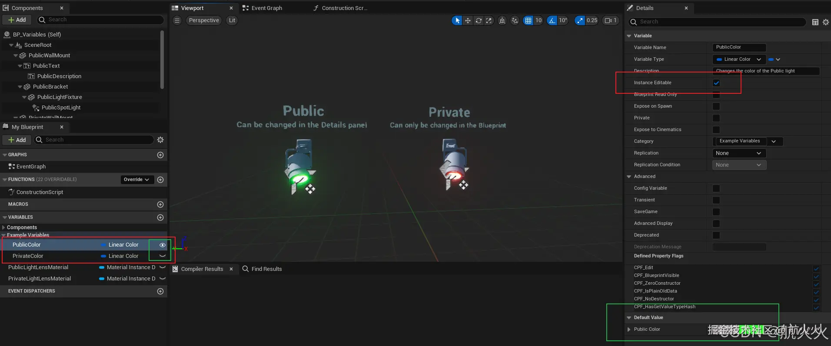
Task: Open the surface snapping options icon
Action: 515,20
